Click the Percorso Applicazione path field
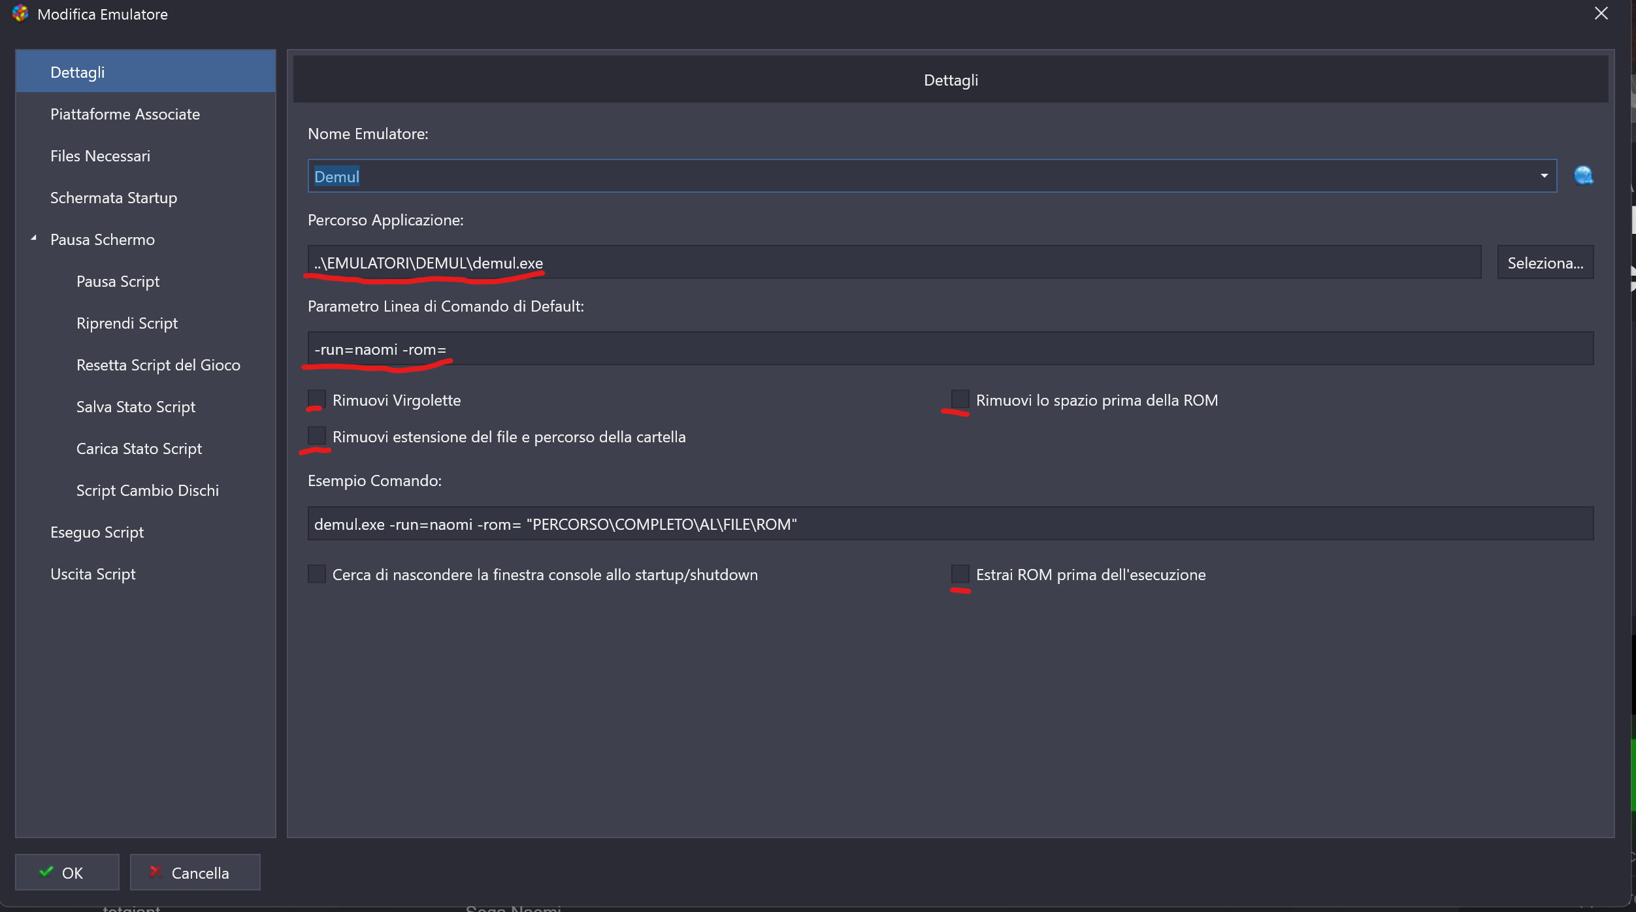This screenshot has width=1636, height=912. pyautogui.click(x=894, y=263)
